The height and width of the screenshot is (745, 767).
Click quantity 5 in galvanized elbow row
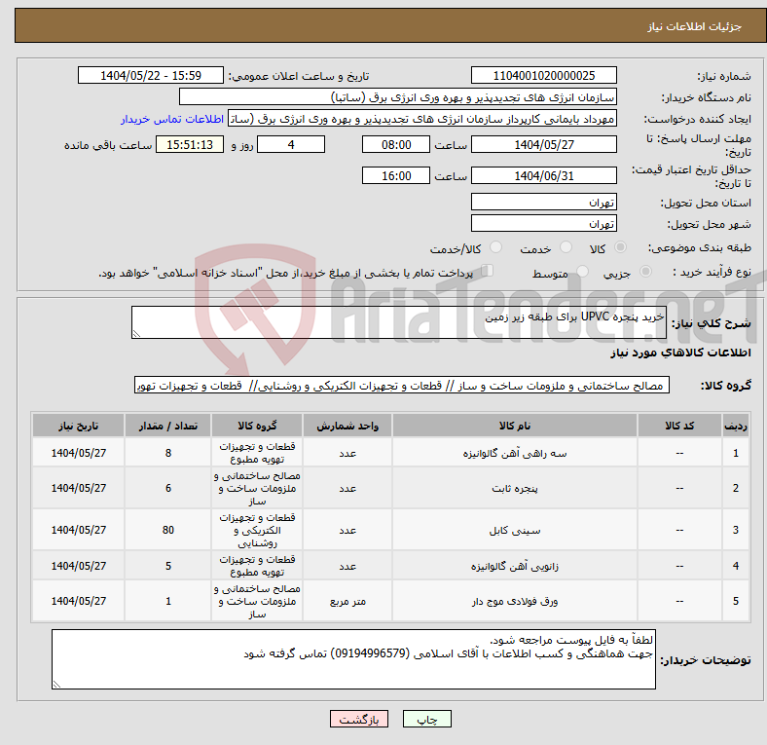[167, 566]
